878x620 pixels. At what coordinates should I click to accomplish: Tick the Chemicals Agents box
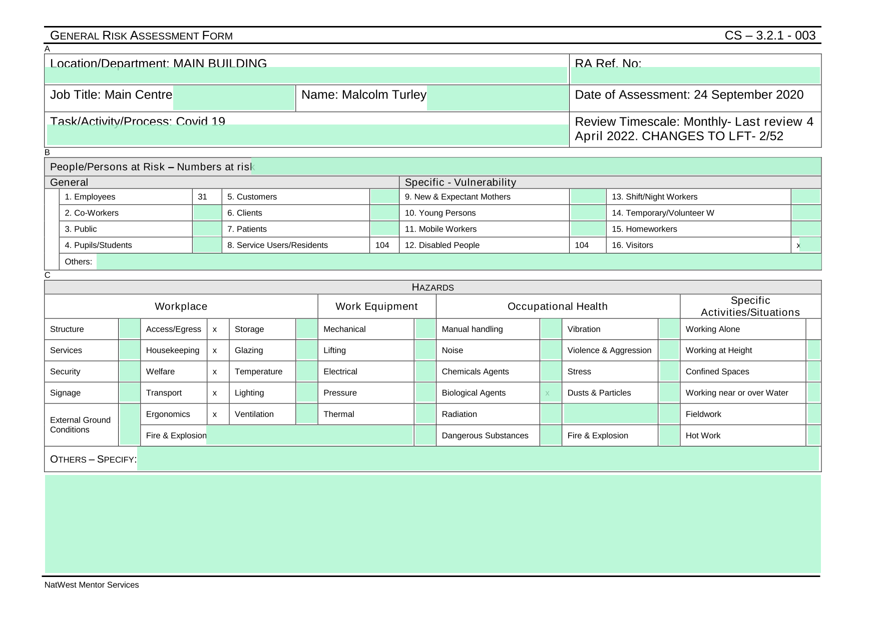(551, 371)
